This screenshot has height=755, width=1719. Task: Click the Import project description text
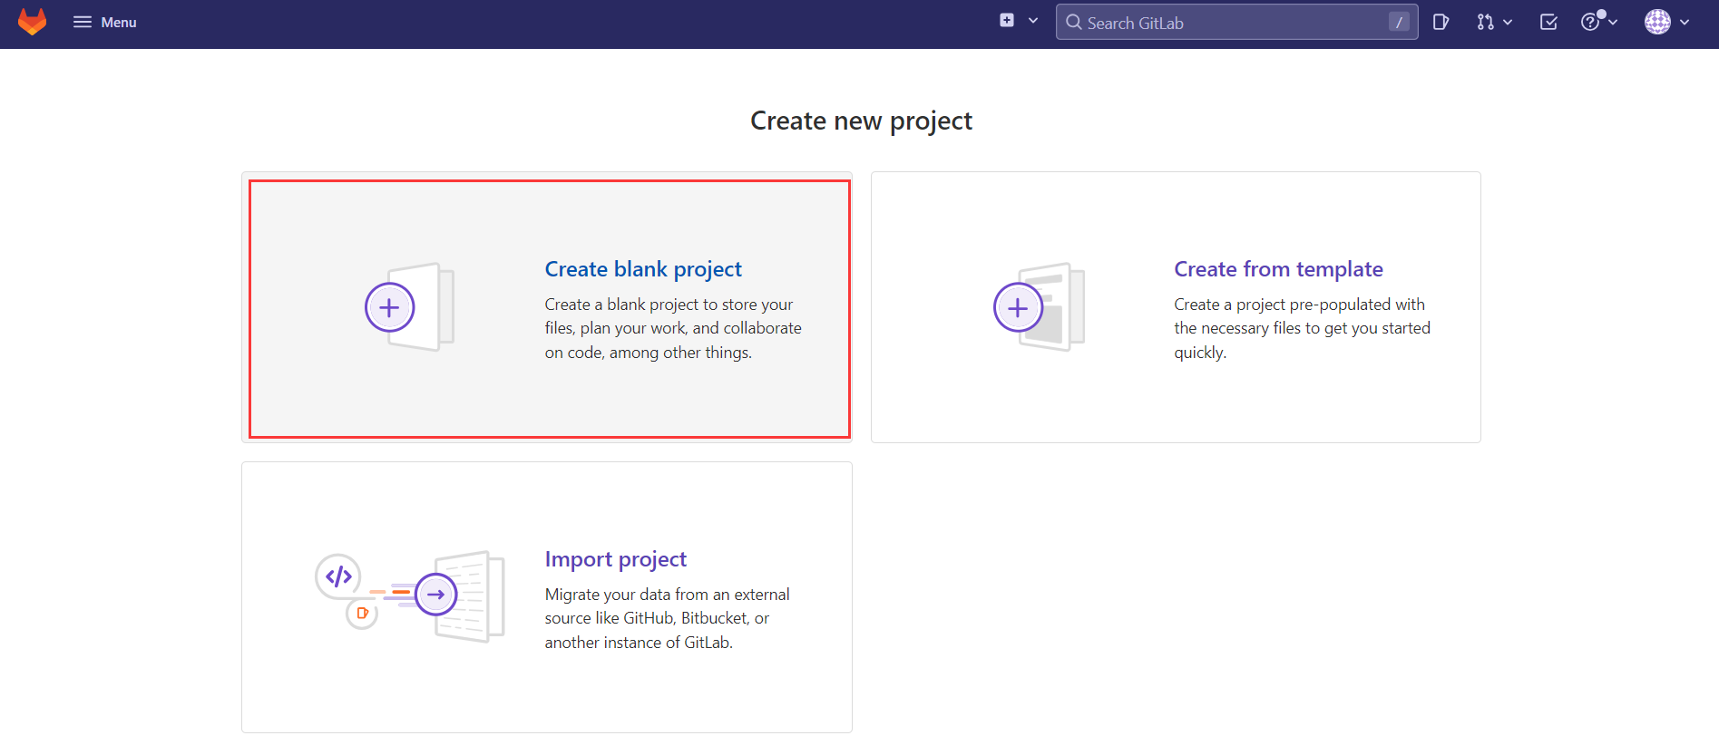coord(667,618)
